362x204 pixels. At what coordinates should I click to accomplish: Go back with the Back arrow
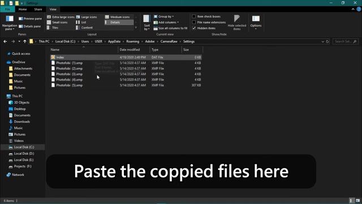pyautogui.click(x=5, y=41)
